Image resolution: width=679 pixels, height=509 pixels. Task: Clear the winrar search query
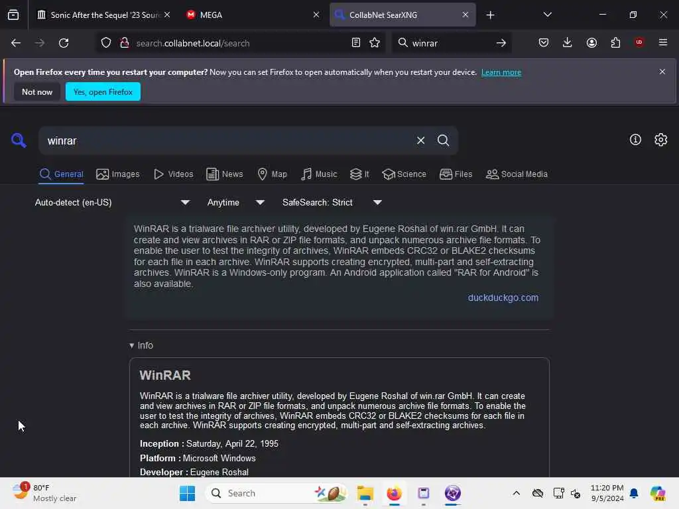coord(420,141)
